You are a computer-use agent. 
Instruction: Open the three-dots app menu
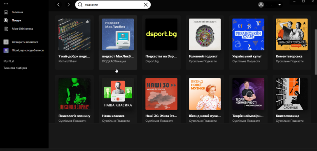tap(6, 4)
